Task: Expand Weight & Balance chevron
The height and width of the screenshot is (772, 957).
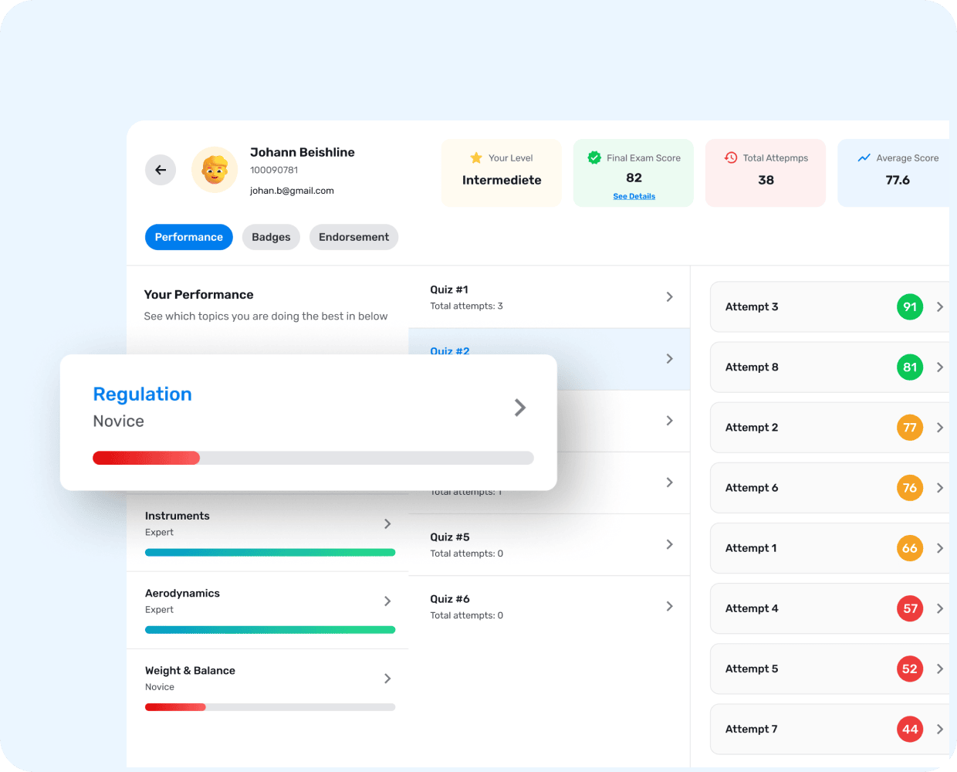Action: coord(387,679)
